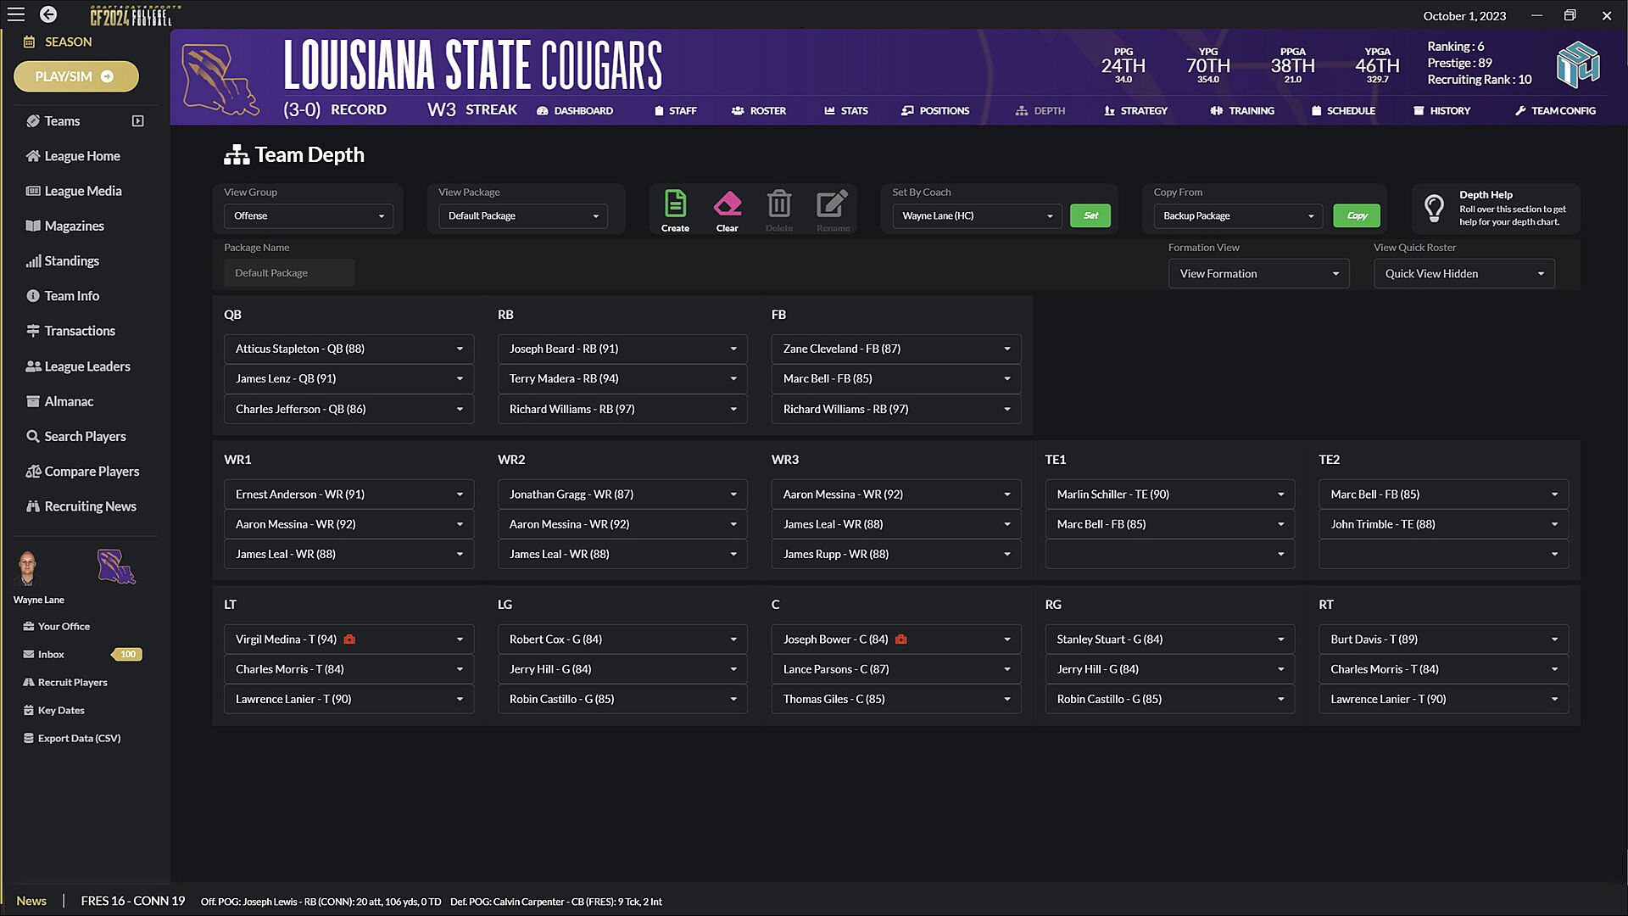The image size is (1628, 916).
Task: Expand the Quick View Hidden dropdown
Action: pos(1464,274)
